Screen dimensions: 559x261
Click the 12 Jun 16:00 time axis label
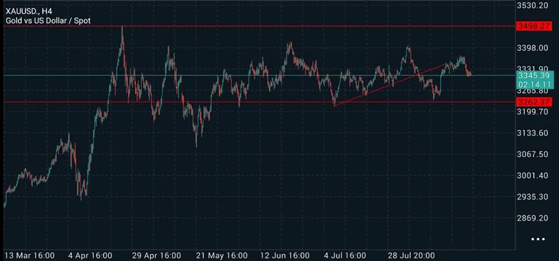tap(284, 255)
